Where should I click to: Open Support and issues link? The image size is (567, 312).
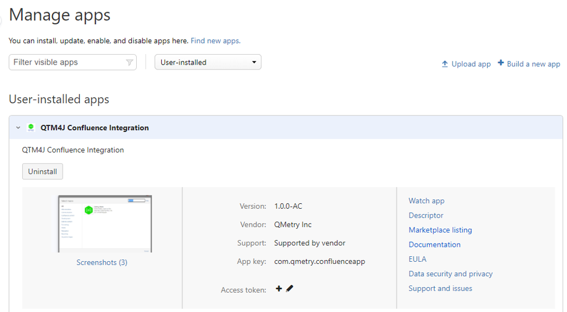[440, 288]
